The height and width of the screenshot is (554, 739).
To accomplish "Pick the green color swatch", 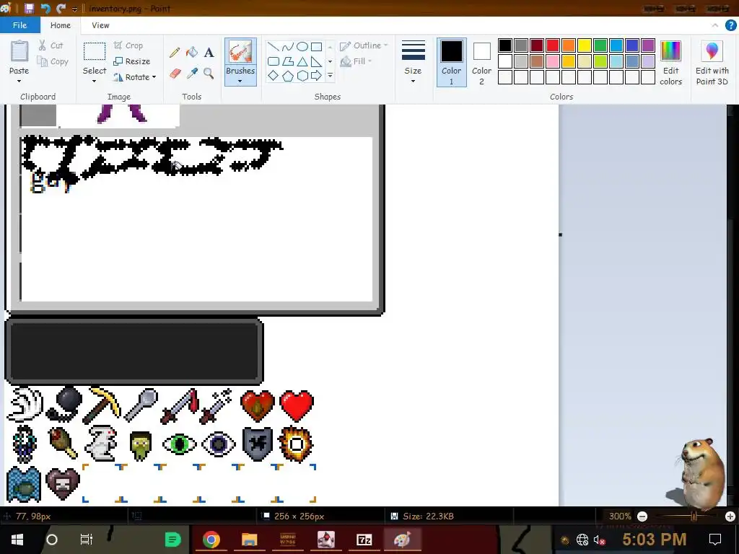I will (x=600, y=45).
